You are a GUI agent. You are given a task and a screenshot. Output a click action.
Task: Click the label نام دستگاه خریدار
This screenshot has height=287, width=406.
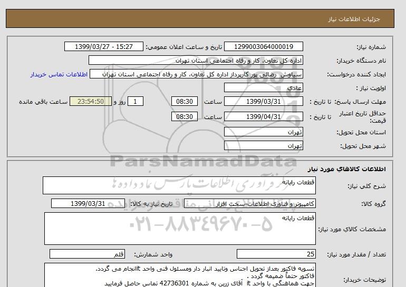(x=361, y=61)
